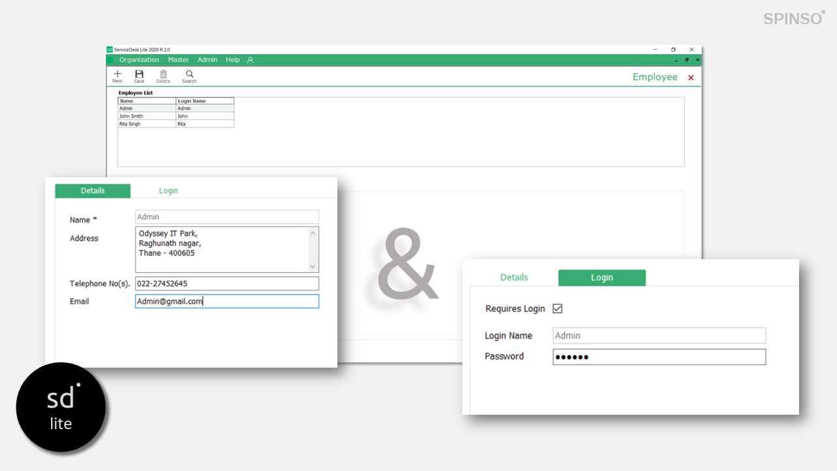
Task: Switch to the green Login tab
Action: 602,277
